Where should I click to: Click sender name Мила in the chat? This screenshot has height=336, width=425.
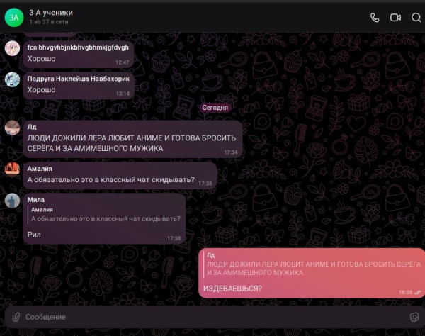coord(35,200)
